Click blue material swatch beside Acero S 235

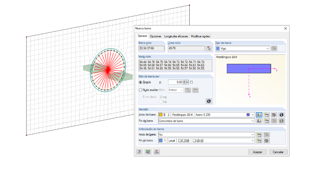point(248,115)
